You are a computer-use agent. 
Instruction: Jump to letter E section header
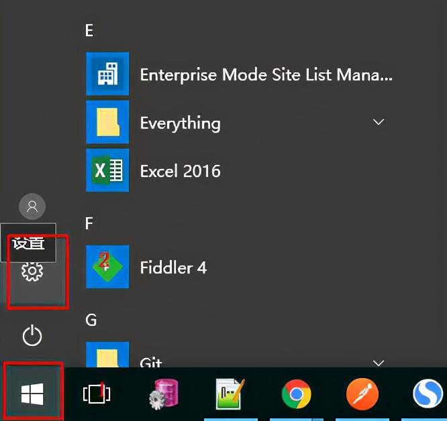[89, 30]
